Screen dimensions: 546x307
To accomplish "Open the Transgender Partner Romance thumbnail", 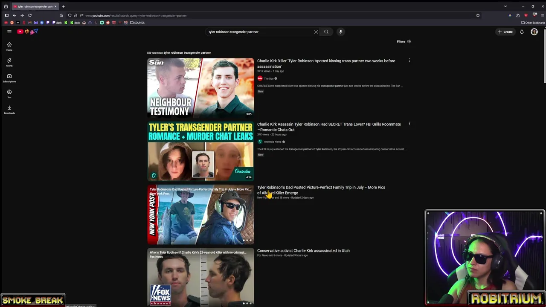I will [x=200, y=151].
